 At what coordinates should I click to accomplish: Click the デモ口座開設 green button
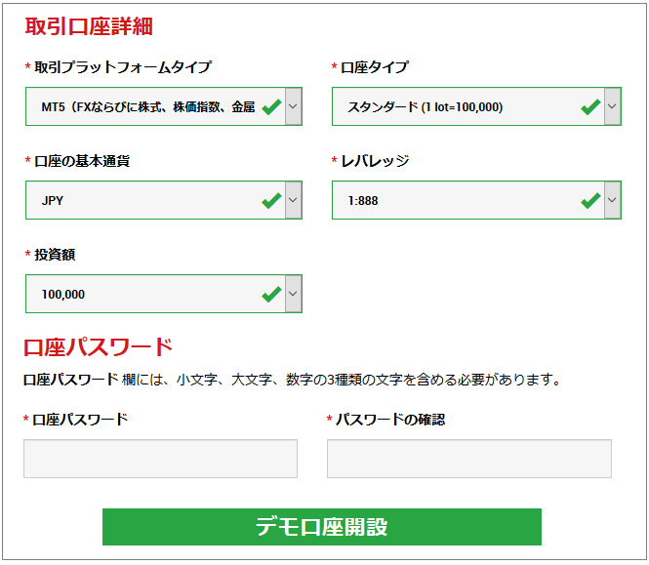322,527
